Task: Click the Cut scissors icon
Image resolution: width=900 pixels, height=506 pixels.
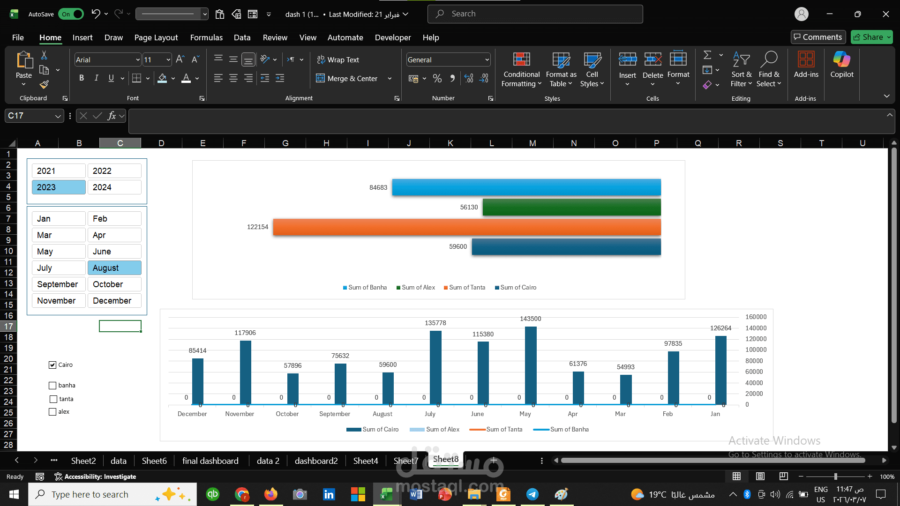Action: 44,55
